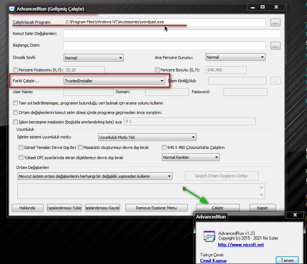The image size is (307, 264).
Task: Browse for the Başlangıç Dizini folder
Action: coord(275,46)
